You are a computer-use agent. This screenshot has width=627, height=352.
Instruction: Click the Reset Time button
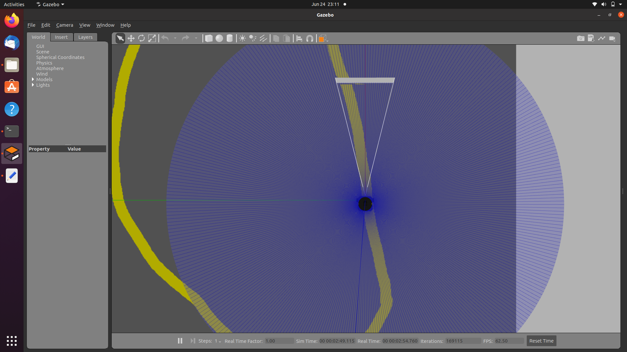(541, 341)
